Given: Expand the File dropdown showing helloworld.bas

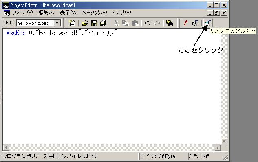Looking at the screenshot, I should click(x=57, y=23).
